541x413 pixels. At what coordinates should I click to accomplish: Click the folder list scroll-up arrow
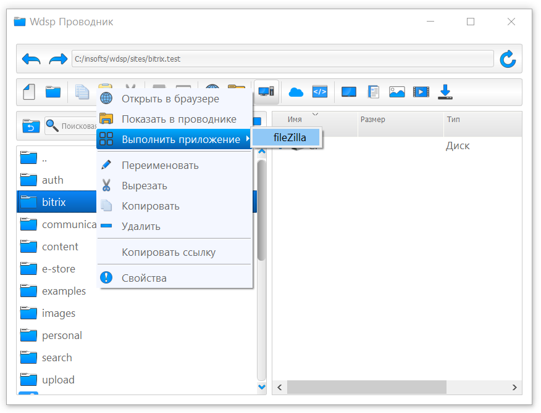pyautogui.click(x=262, y=152)
